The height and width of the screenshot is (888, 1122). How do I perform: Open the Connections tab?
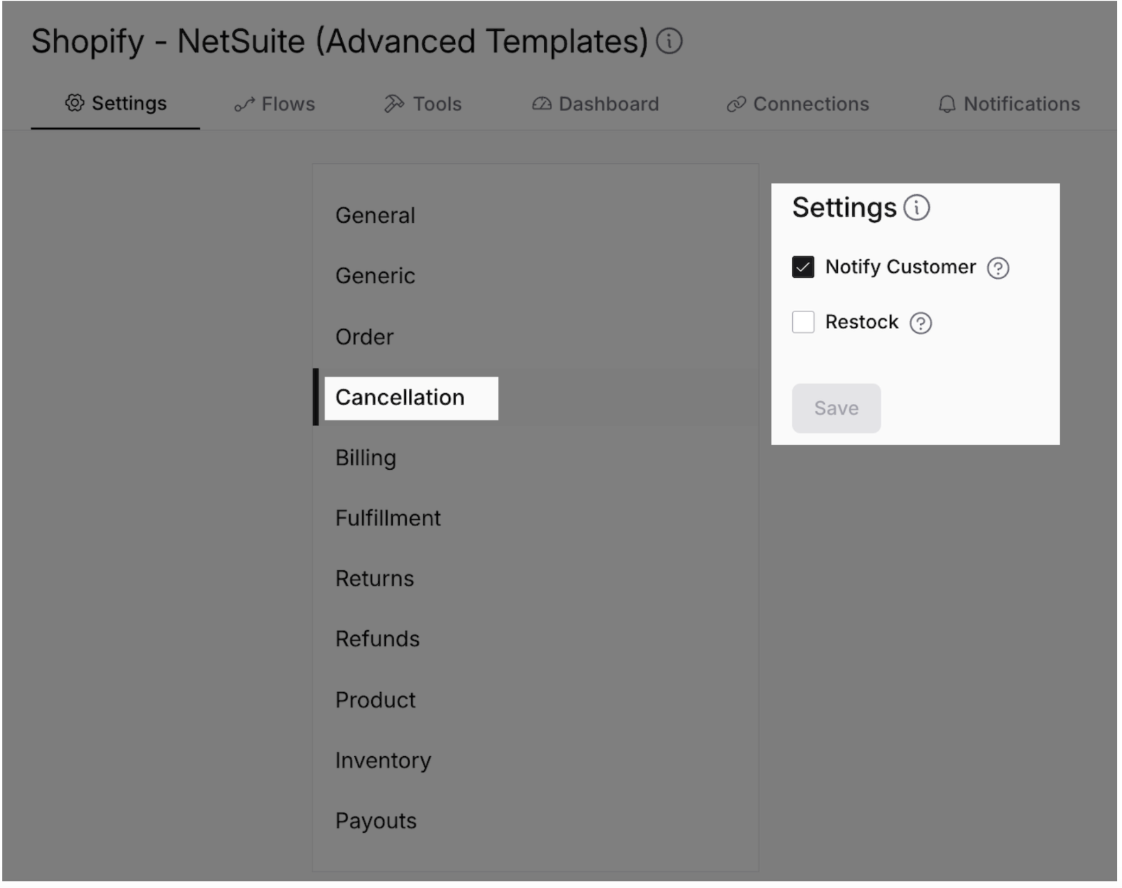point(798,104)
